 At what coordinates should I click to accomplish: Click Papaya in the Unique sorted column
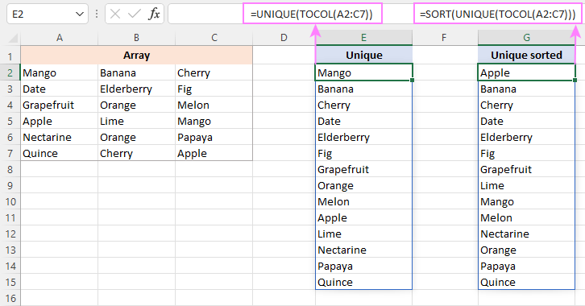click(526, 266)
